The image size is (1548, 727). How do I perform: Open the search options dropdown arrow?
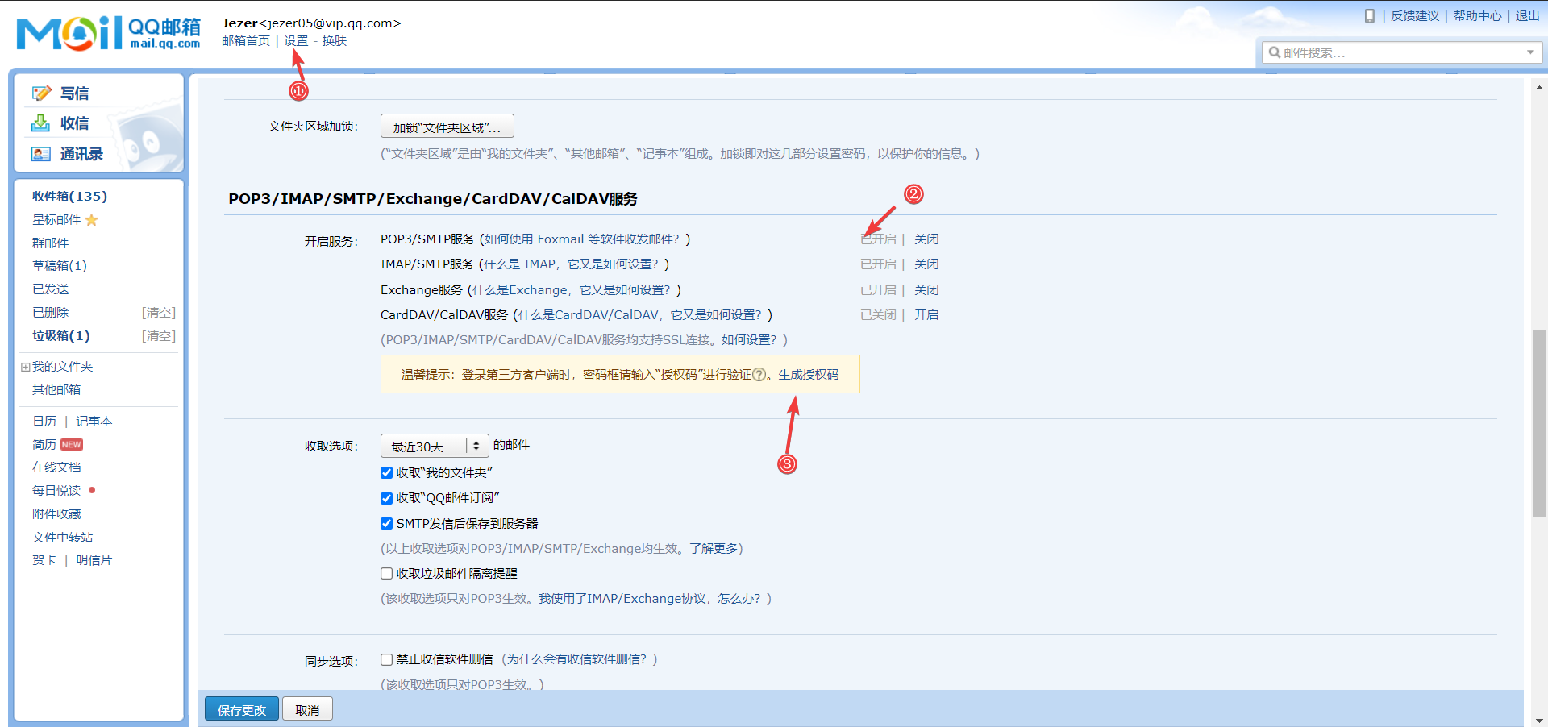1531,52
